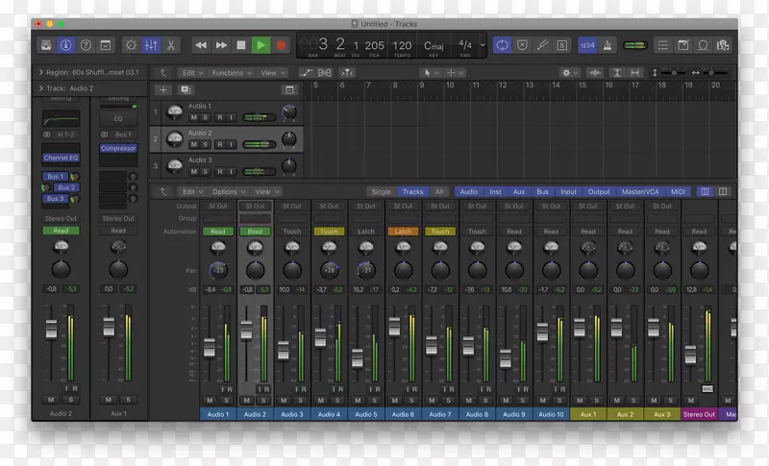Toggle the Cycle mode button
This screenshot has width=769, height=466.
[x=502, y=45]
